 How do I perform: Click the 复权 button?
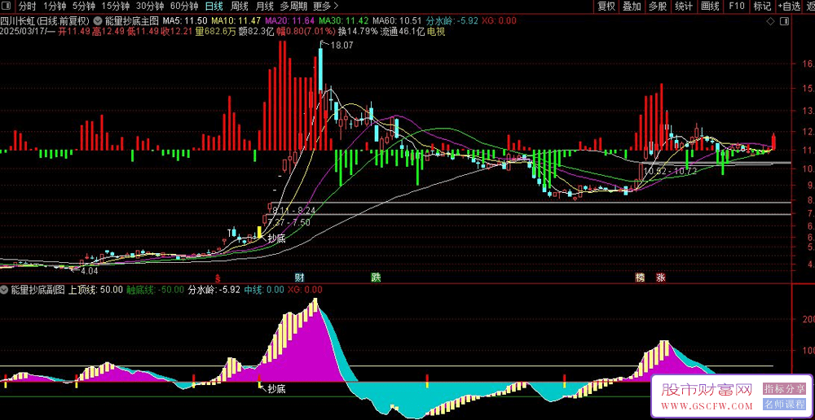tap(606, 7)
